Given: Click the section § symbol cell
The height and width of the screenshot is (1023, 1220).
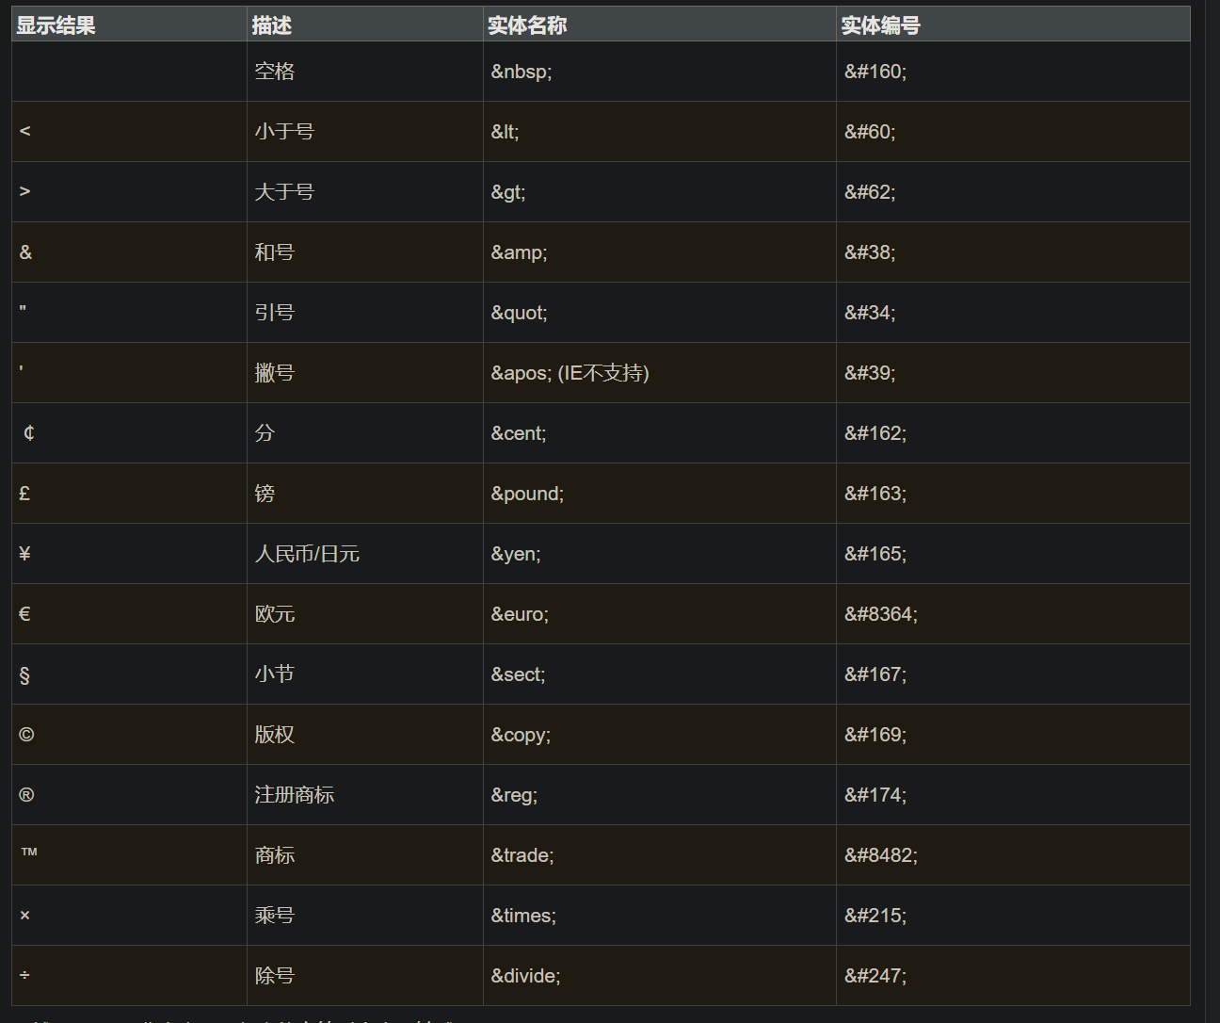Looking at the screenshot, I should point(24,674).
